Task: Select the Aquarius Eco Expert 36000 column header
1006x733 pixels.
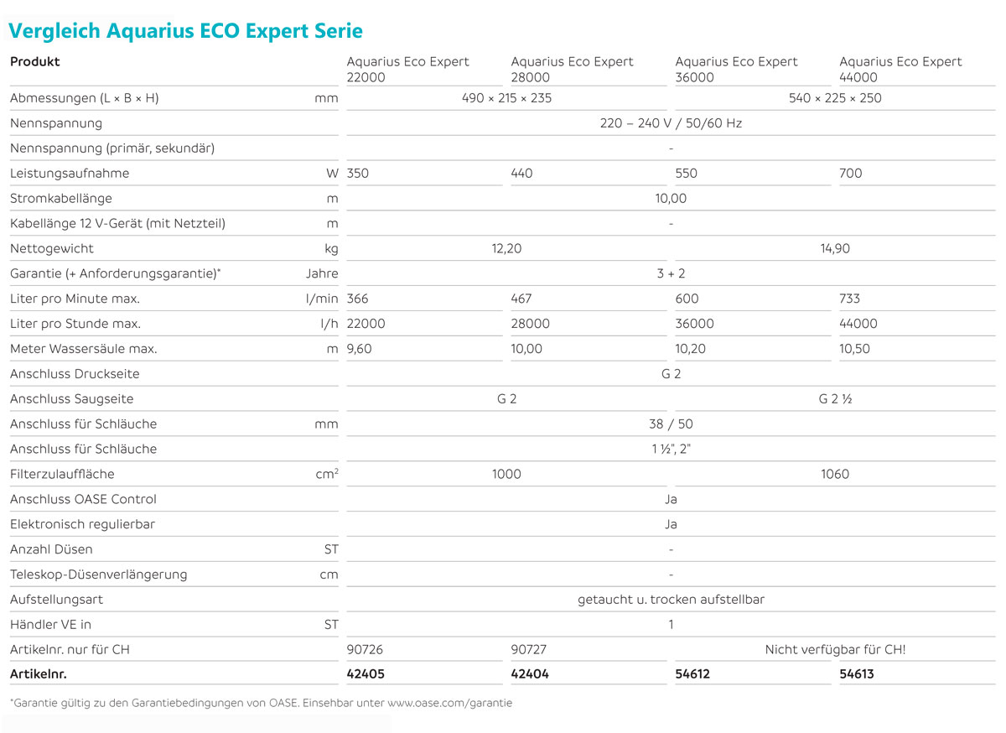Action: coord(736,68)
